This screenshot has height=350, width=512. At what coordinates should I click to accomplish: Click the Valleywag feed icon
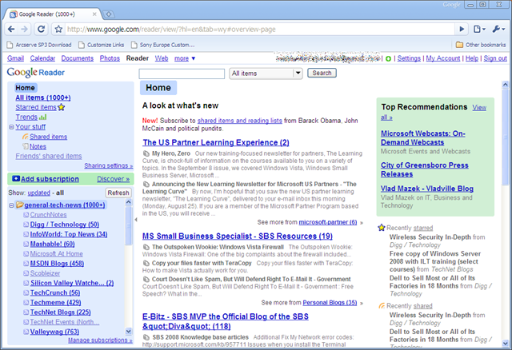(26, 332)
